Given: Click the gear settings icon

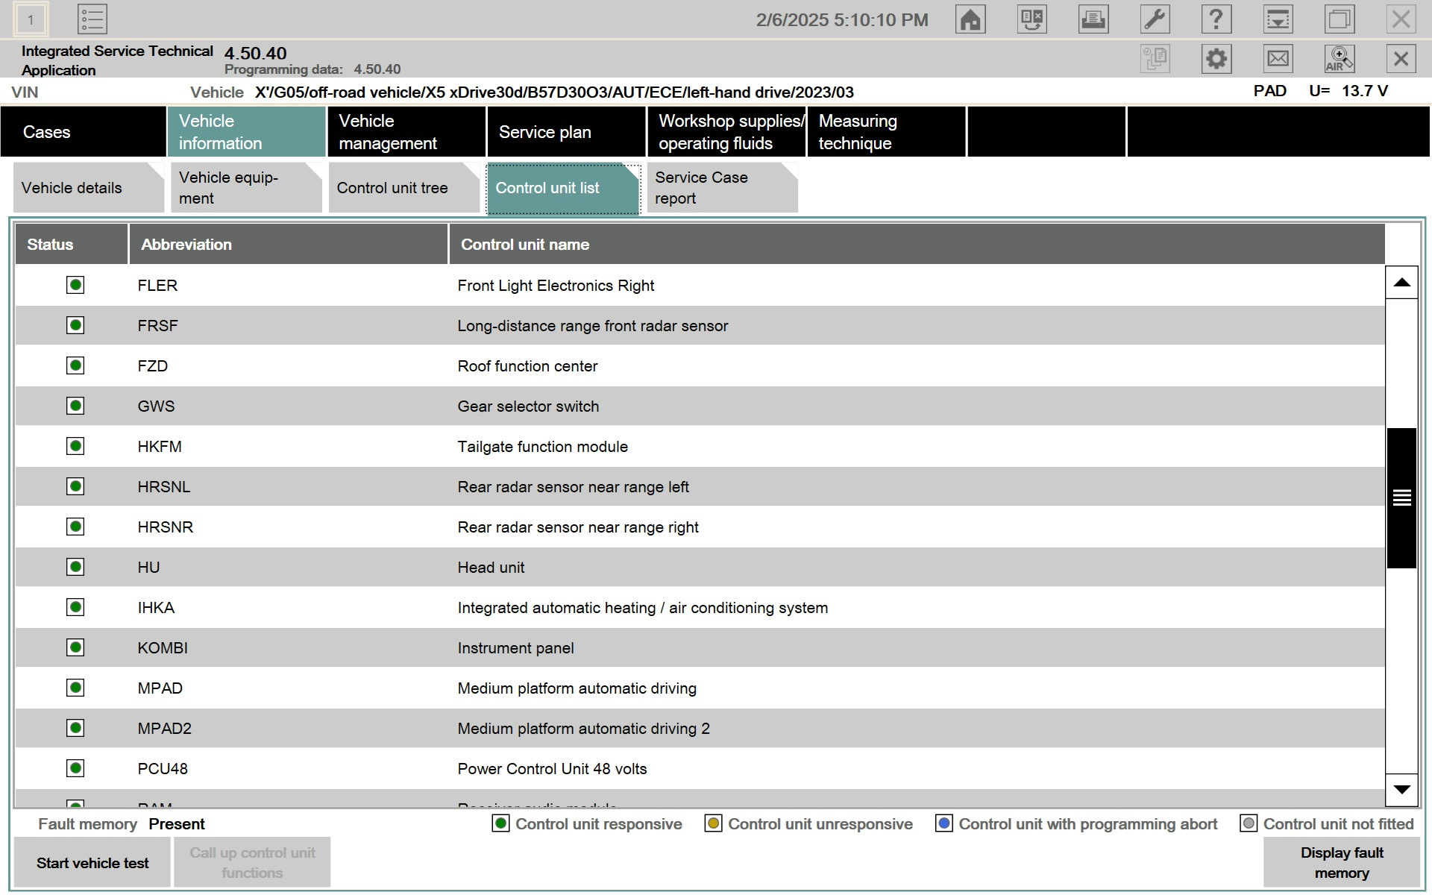Looking at the screenshot, I should tap(1216, 59).
